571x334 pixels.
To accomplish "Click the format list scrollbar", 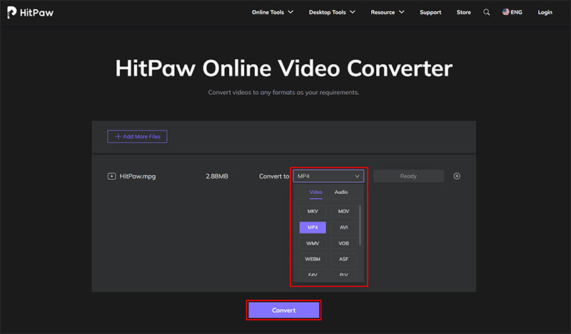I will (x=360, y=226).
